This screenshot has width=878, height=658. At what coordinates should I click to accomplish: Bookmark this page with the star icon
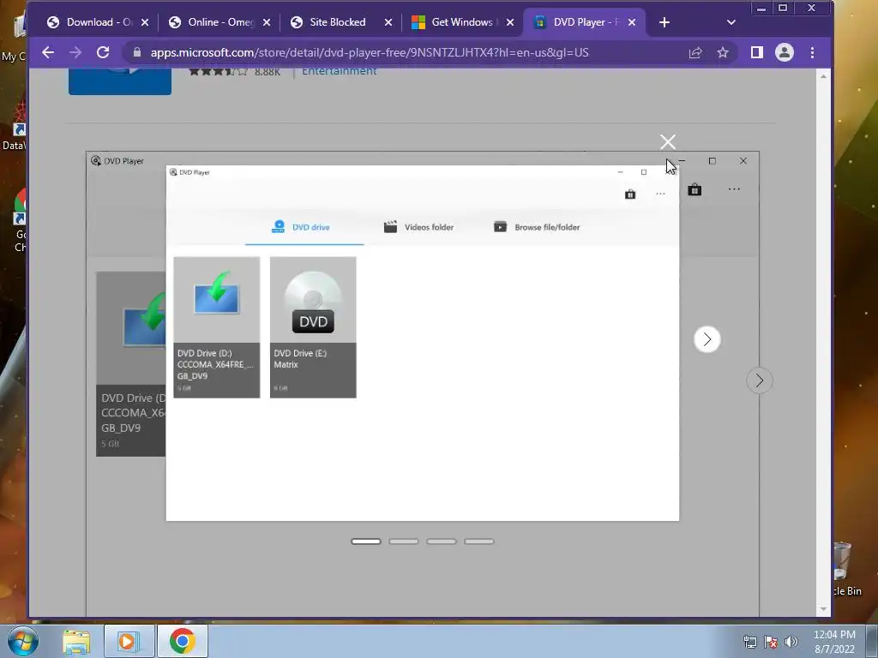[x=723, y=52]
